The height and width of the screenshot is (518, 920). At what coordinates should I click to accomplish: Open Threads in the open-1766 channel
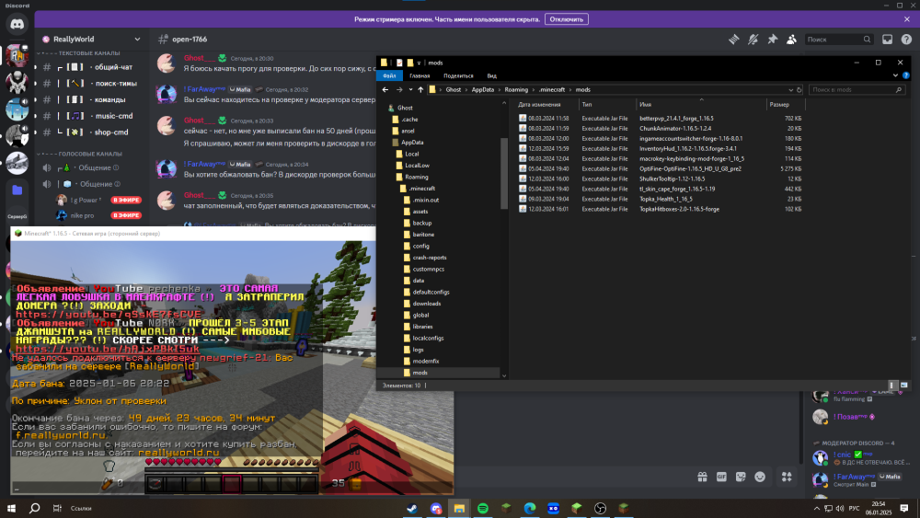[734, 40]
